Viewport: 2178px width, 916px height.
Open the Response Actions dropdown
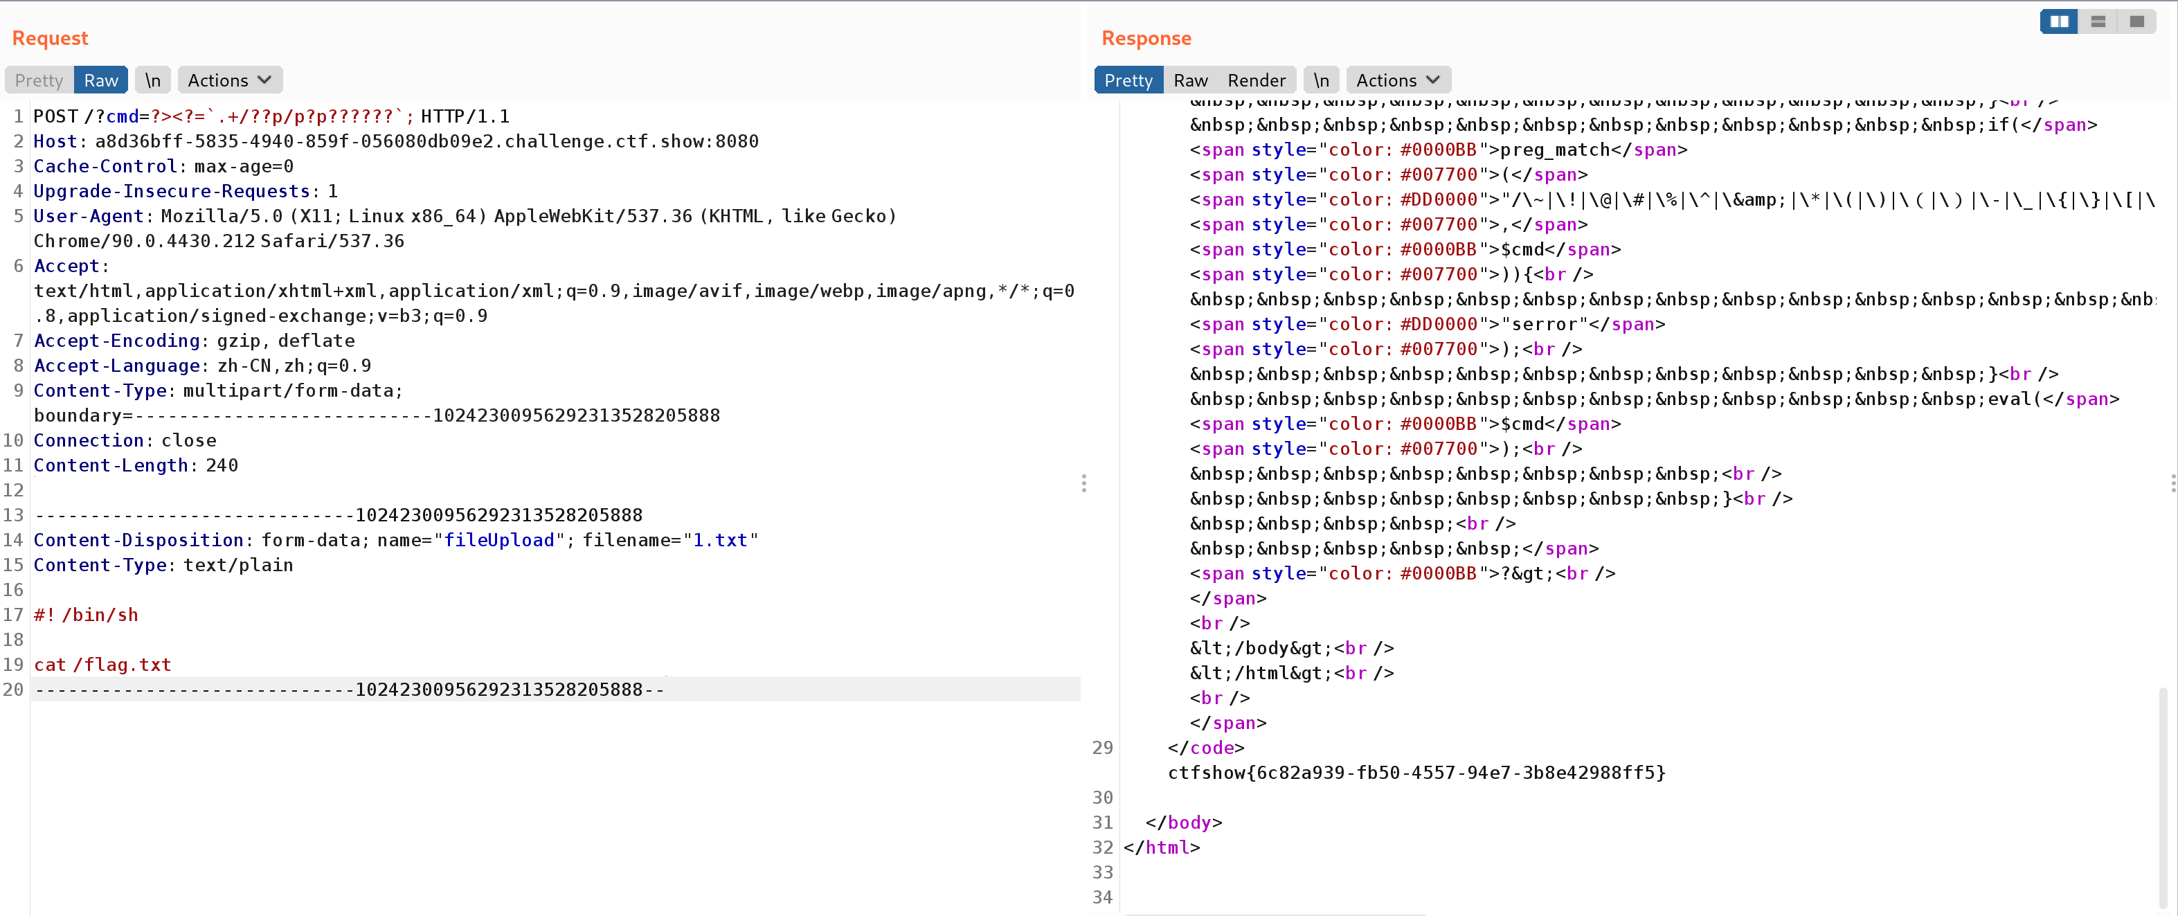pos(1398,80)
